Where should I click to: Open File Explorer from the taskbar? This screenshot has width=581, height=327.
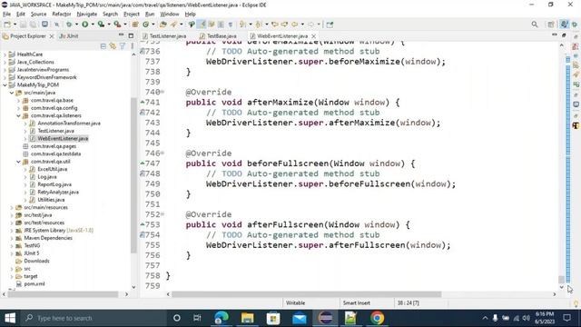pos(247,318)
